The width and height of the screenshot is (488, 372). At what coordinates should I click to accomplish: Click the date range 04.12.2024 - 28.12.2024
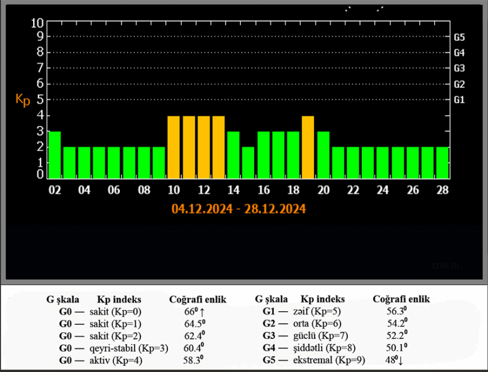239,209
